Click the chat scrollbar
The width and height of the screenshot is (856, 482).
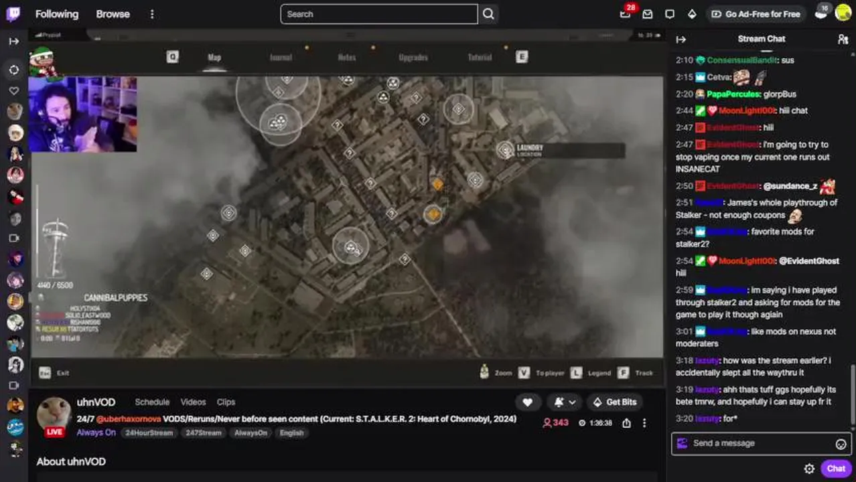853,394
